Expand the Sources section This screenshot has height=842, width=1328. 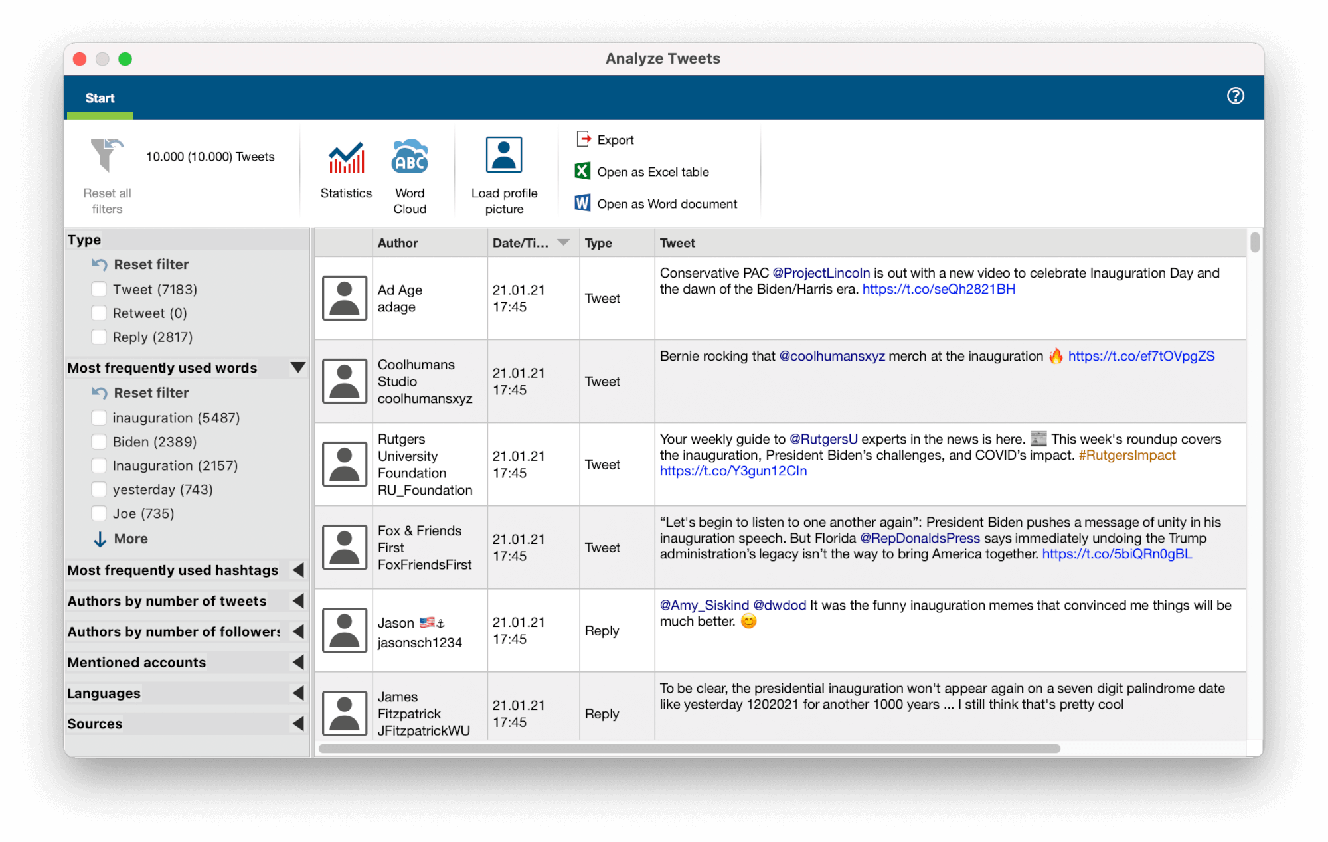pyautogui.click(x=299, y=723)
